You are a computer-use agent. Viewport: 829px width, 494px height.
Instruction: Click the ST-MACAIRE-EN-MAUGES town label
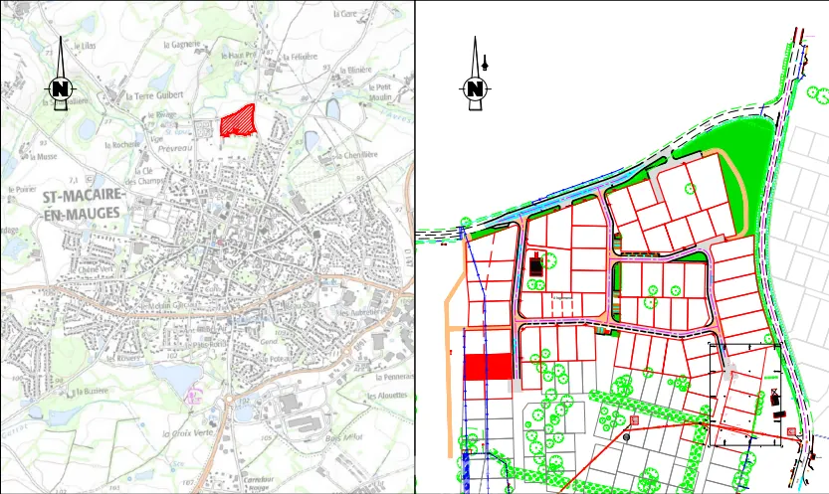pos(82,205)
